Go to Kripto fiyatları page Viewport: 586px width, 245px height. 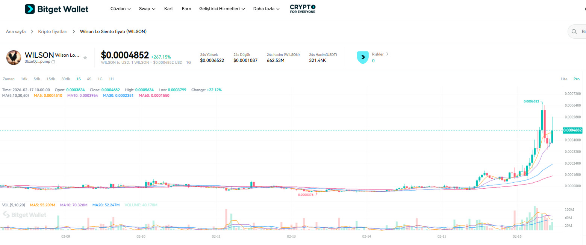point(53,32)
